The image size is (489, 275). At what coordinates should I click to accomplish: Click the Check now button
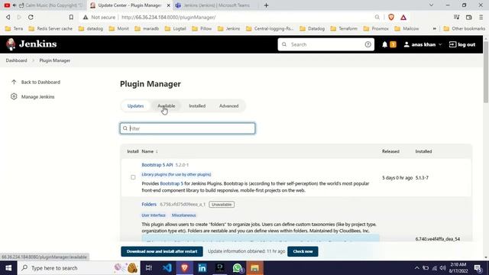pyautogui.click(x=303, y=251)
